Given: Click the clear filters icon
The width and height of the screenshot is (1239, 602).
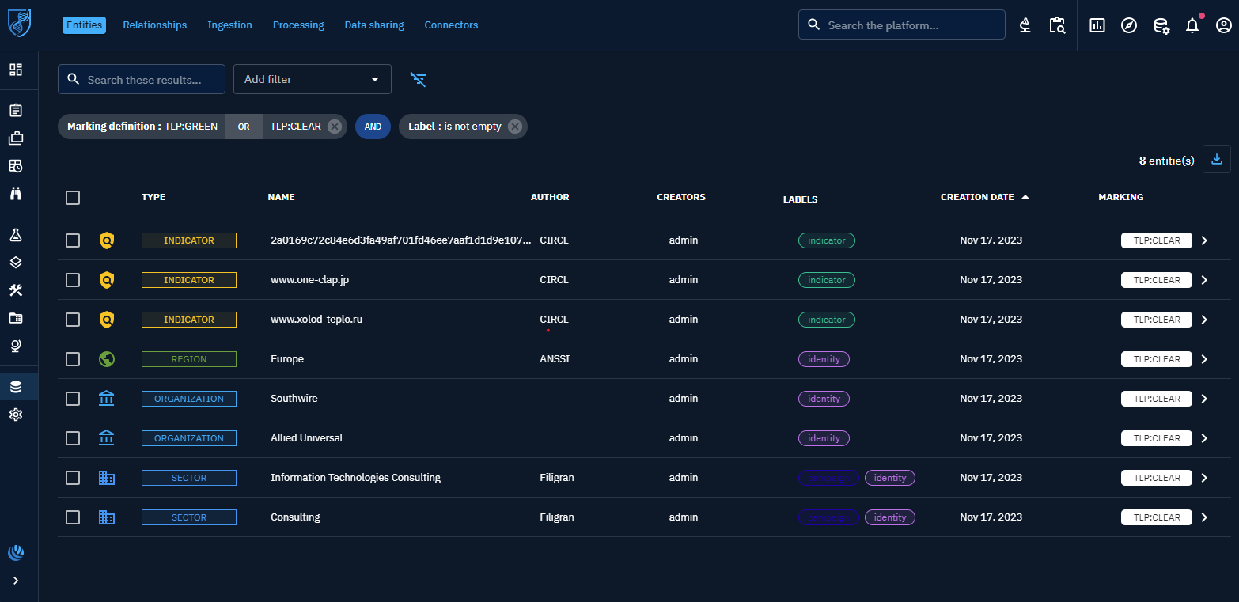Looking at the screenshot, I should pos(418,79).
